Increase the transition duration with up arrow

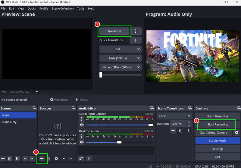189,122
